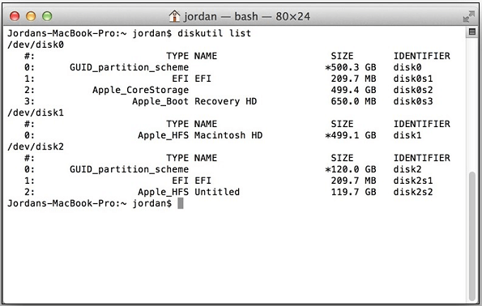
Task: Click identifier 'disk2s1'
Action: pos(413,181)
